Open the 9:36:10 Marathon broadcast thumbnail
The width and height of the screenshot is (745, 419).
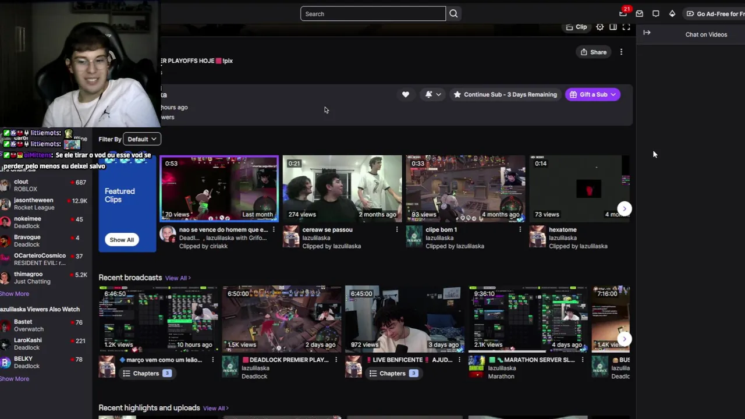point(528,319)
